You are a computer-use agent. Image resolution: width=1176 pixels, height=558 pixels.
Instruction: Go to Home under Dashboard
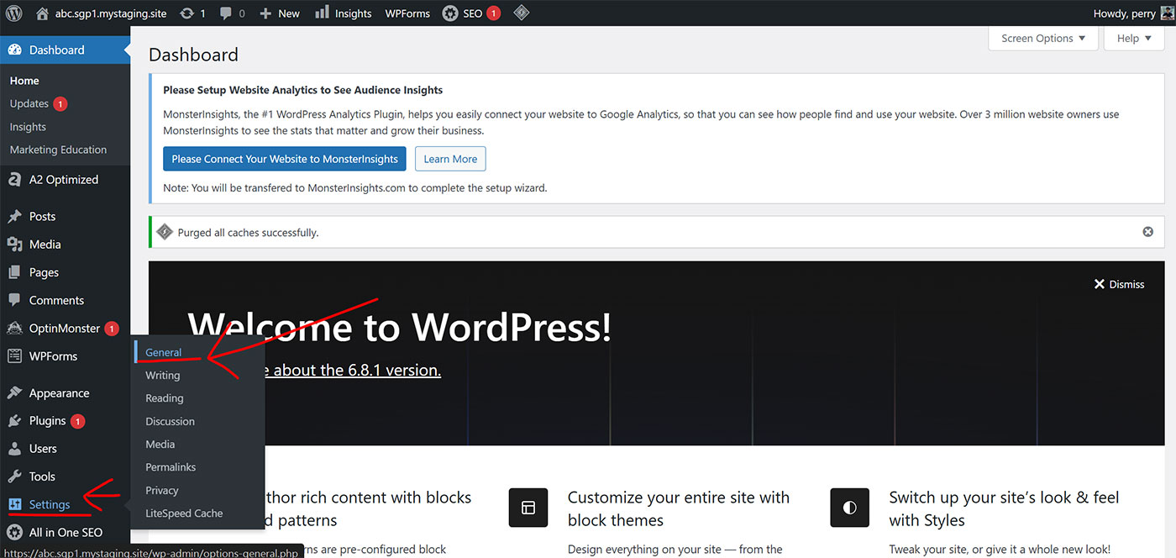point(24,81)
